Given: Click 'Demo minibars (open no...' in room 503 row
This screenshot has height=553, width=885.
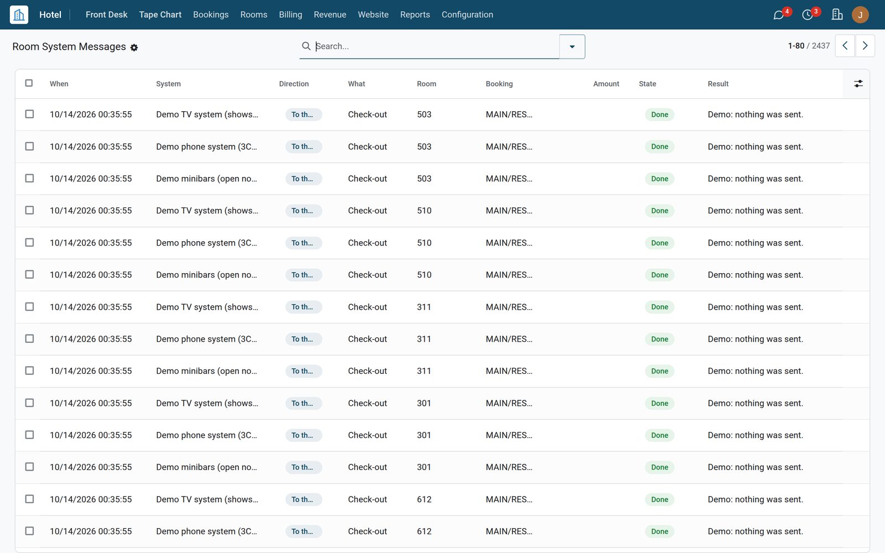Looking at the screenshot, I should [x=206, y=179].
